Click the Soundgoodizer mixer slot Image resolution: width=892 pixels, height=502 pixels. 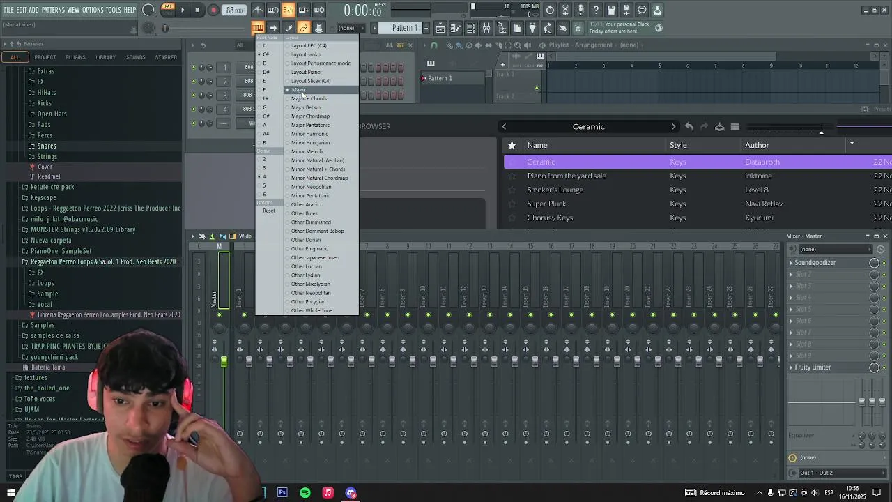pyautogui.click(x=815, y=263)
